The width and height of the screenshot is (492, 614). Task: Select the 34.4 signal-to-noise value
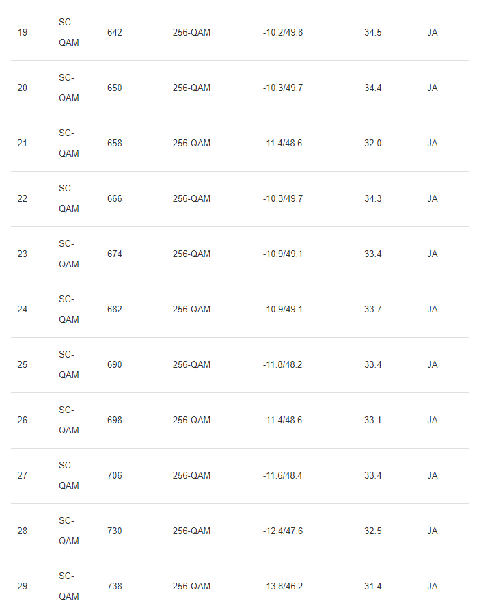pyautogui.click(x=373, y=88)
